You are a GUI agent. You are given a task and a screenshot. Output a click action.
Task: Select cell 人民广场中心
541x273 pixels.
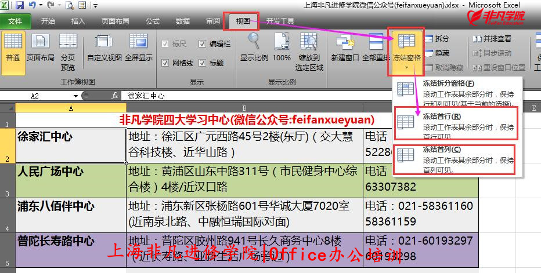71,181
